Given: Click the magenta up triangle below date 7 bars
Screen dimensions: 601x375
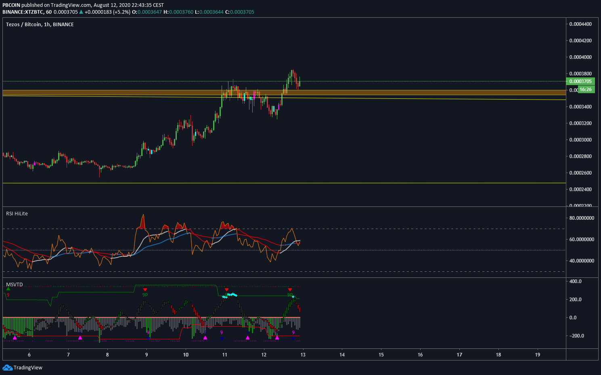Looking at the screenshot, I should click(80, 337).
